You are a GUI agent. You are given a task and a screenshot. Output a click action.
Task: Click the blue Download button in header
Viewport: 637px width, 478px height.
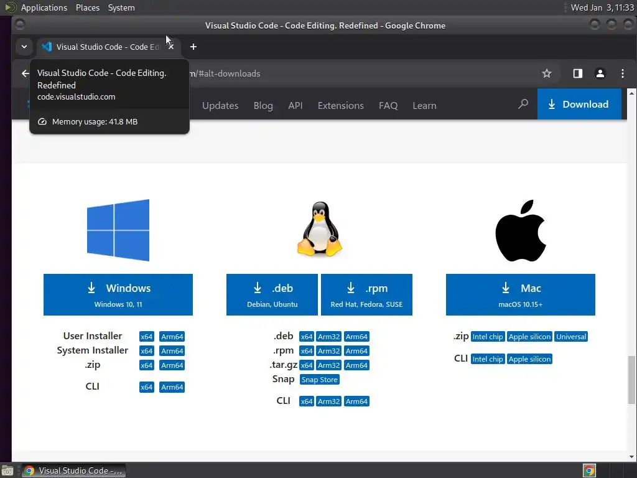(x=579, y=105)
